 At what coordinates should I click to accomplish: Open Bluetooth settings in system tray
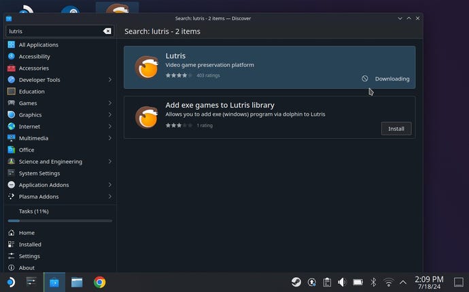373,282
